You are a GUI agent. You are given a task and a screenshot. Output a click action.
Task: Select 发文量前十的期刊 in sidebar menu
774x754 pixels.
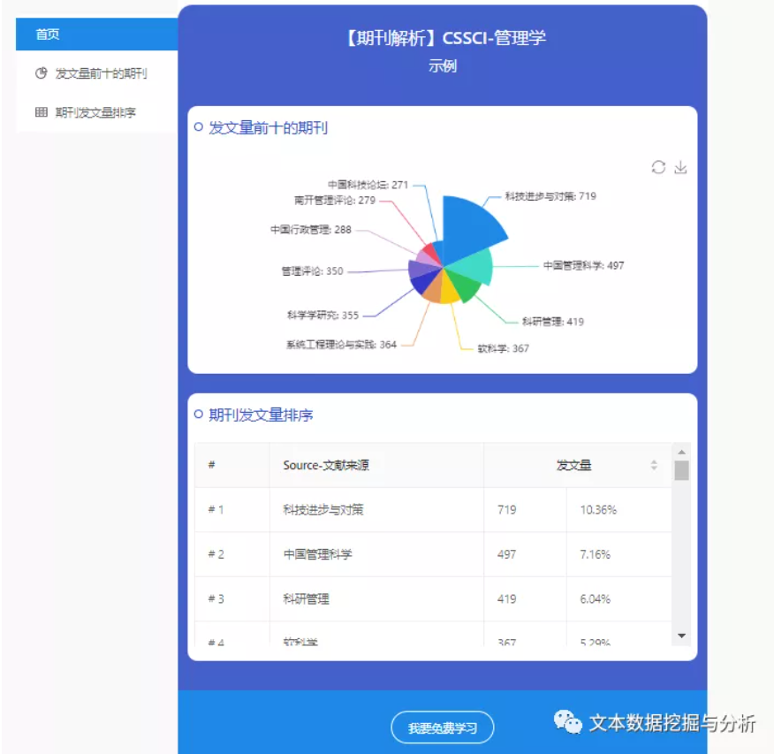[101, 73]
